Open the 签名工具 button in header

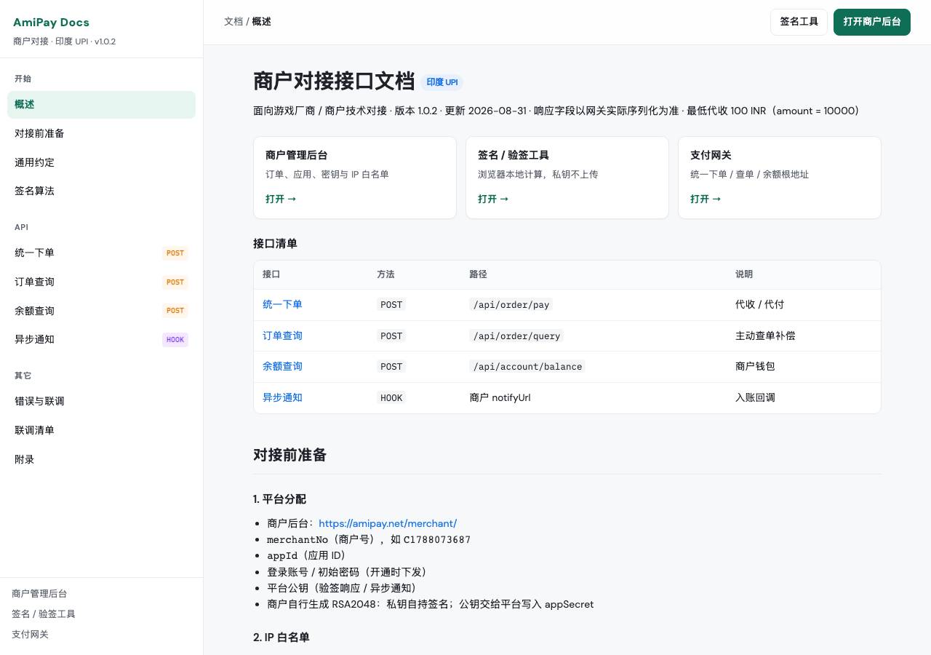(x=799, y=22)
